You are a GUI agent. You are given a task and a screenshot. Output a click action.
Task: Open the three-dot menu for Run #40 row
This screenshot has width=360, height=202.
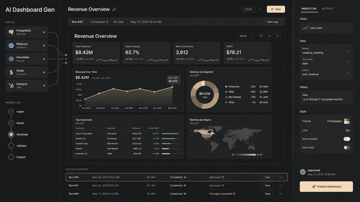pos(281,194)
